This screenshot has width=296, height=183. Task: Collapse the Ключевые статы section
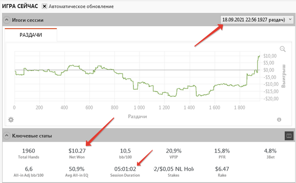[7, 136]
